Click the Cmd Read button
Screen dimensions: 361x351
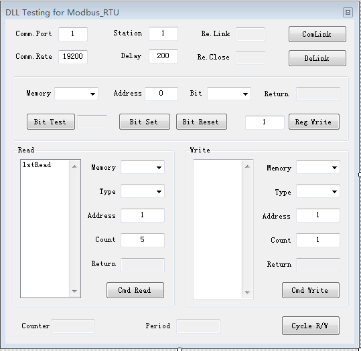coord(135,290)
